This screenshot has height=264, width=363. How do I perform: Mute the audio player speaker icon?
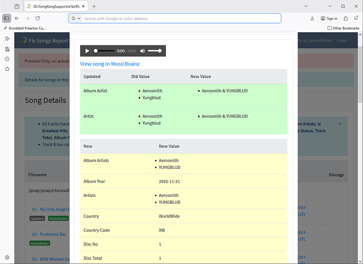(x=142, y=51)
